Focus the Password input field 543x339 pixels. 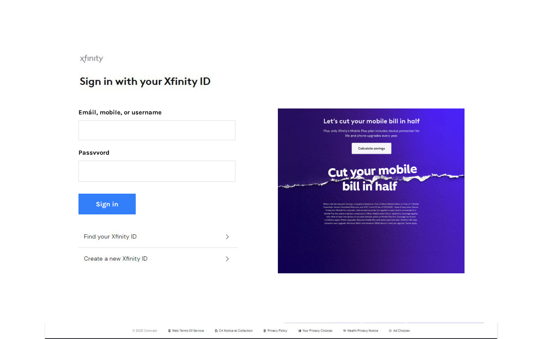tap(157, 171)
